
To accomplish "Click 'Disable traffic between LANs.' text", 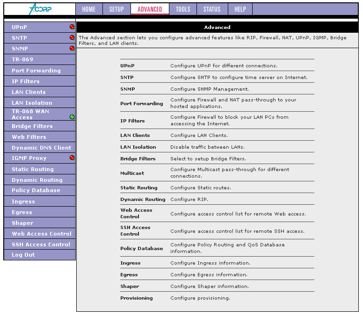I will [207, 147].
